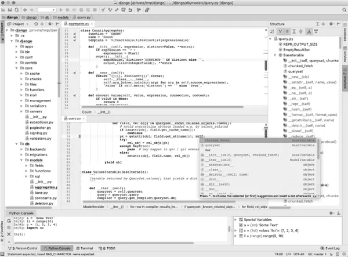Expand the .tx folder in Project tree

(12, 35)
